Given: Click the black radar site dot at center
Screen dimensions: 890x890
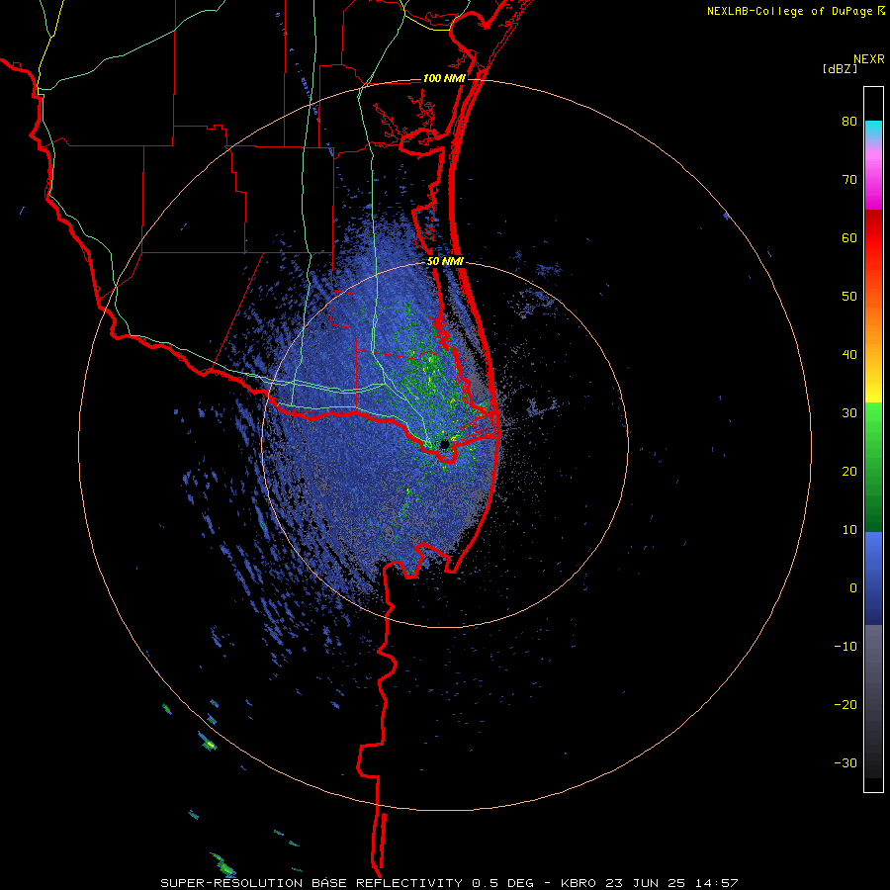Looking at the screenshot, I should [444, 444].
